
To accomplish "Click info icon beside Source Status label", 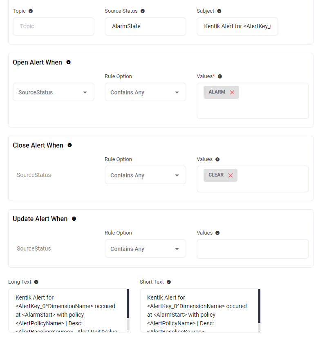I will 143,11.
